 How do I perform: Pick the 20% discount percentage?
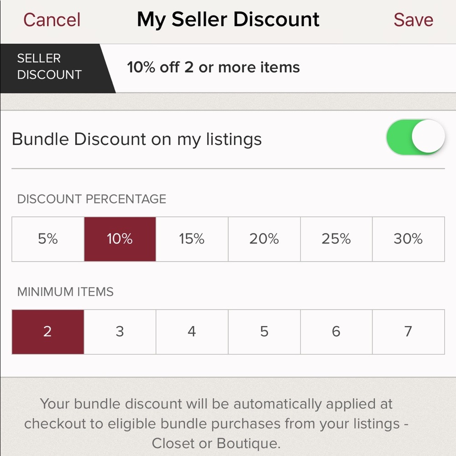264,239
